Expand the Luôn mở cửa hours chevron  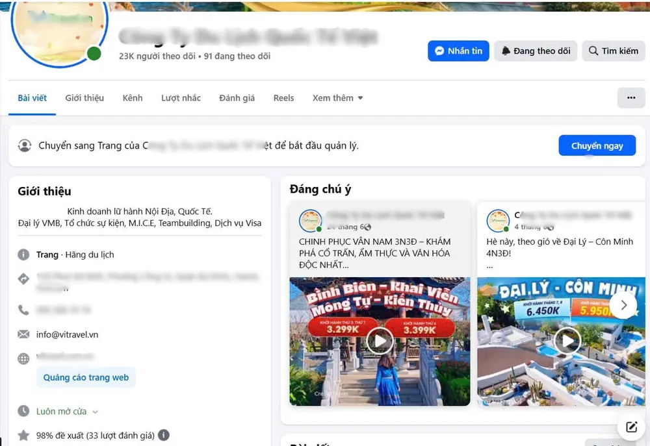click(96, 412)
